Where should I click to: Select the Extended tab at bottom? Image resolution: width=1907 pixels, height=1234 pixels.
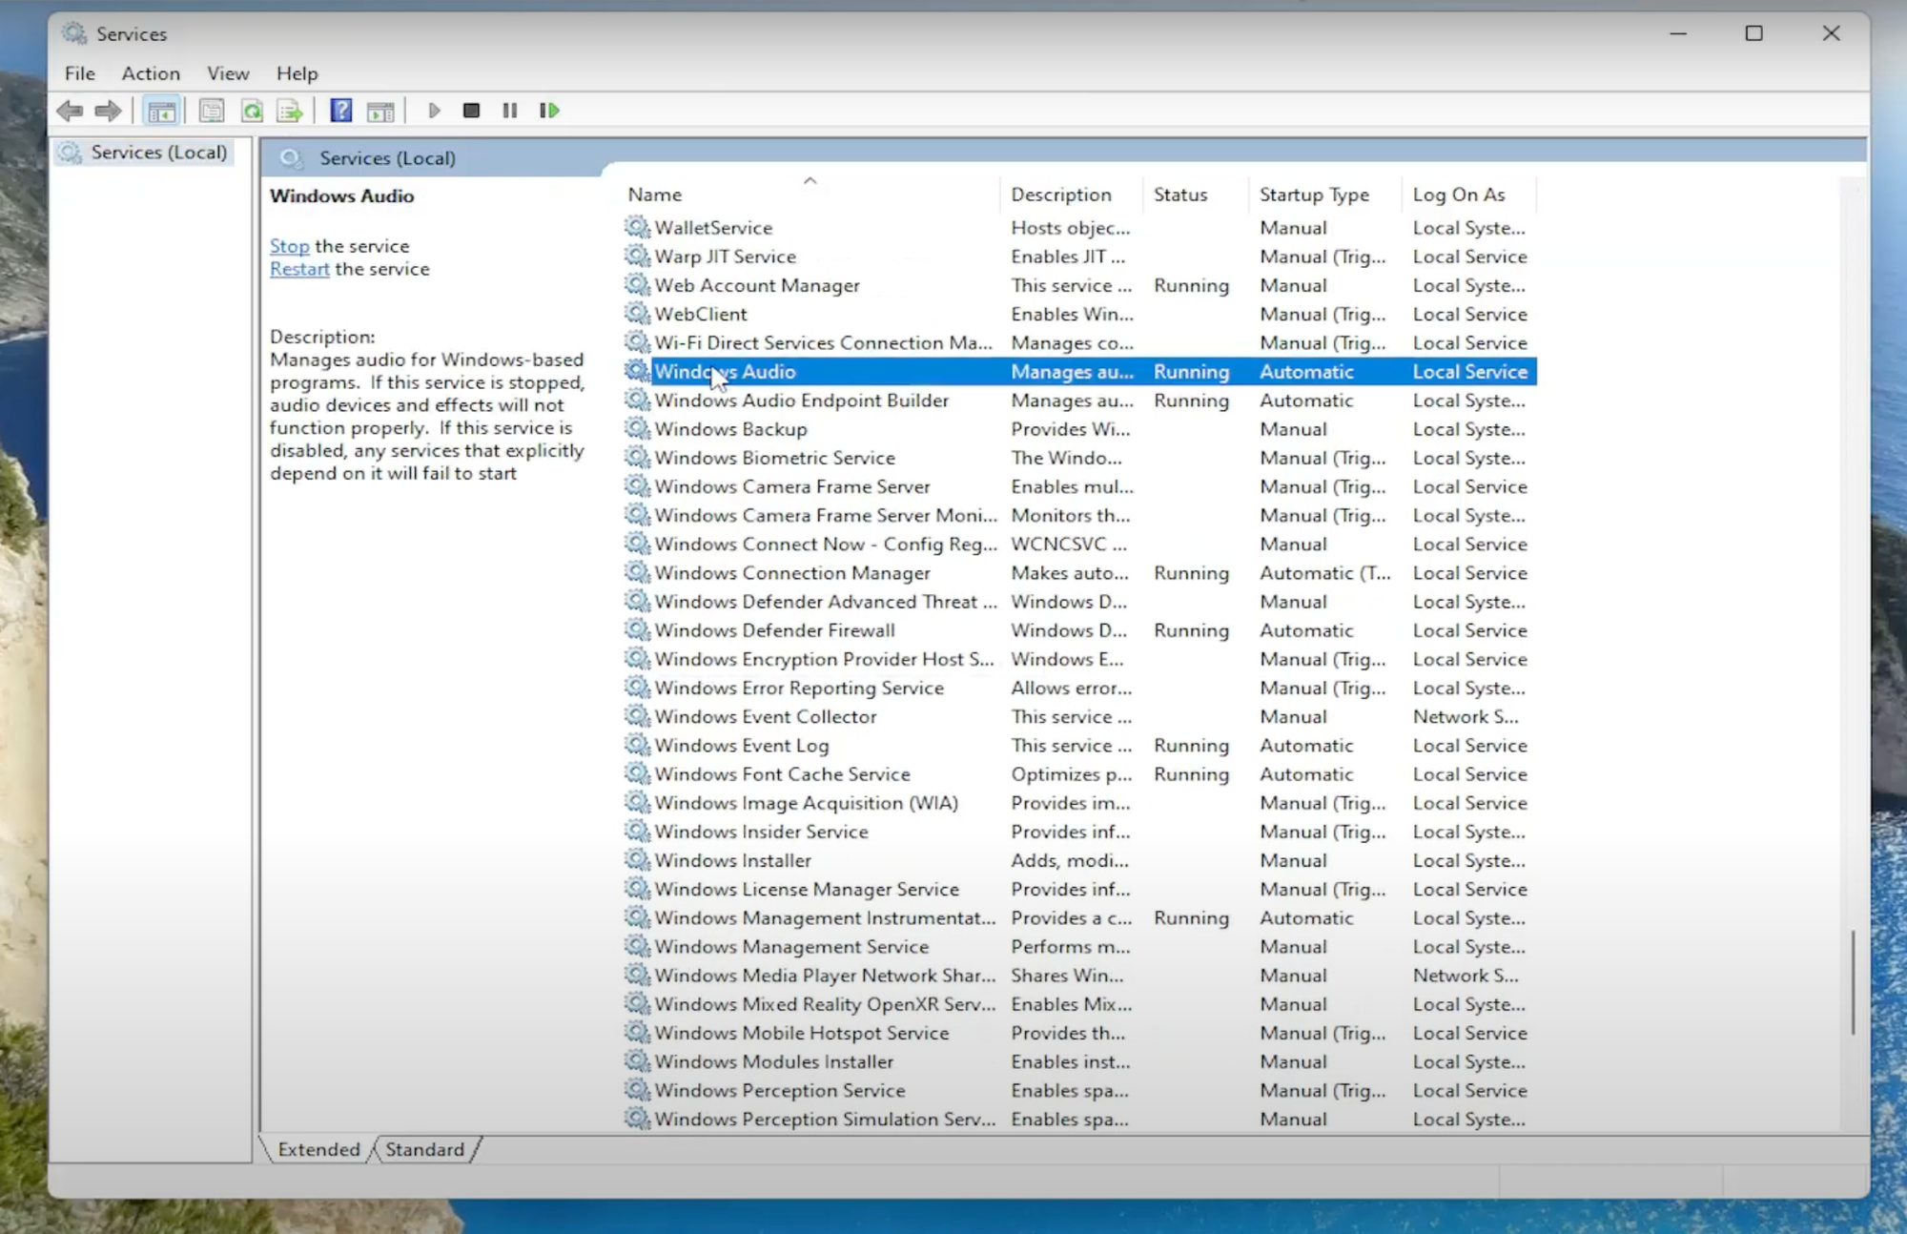318,1148
